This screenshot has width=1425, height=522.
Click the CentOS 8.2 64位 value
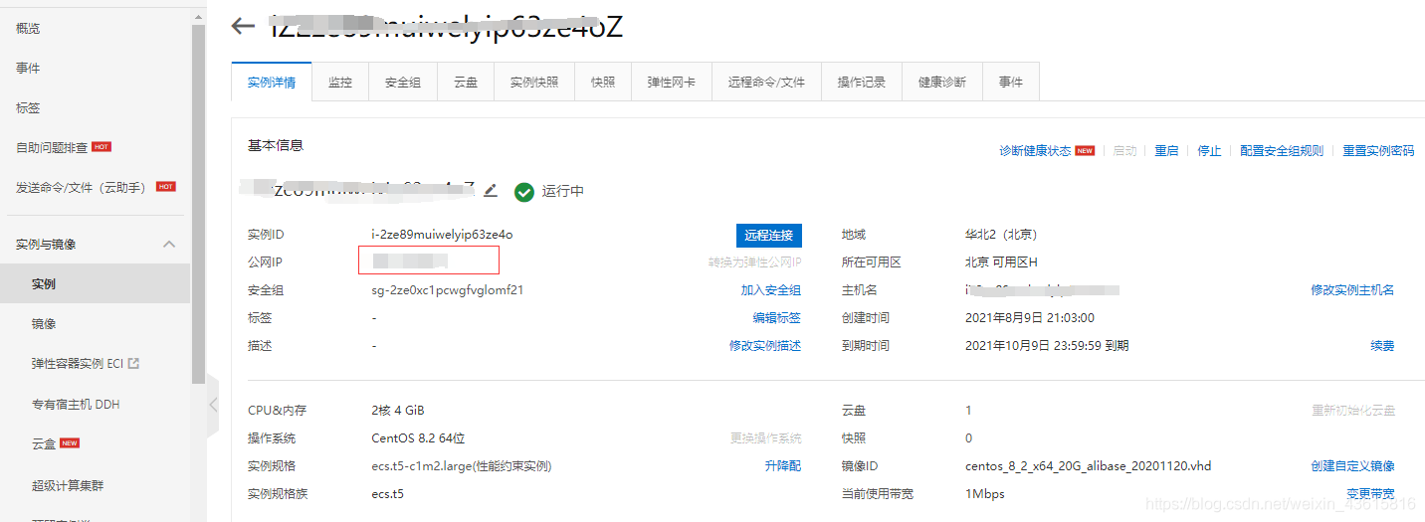(418, 437)
